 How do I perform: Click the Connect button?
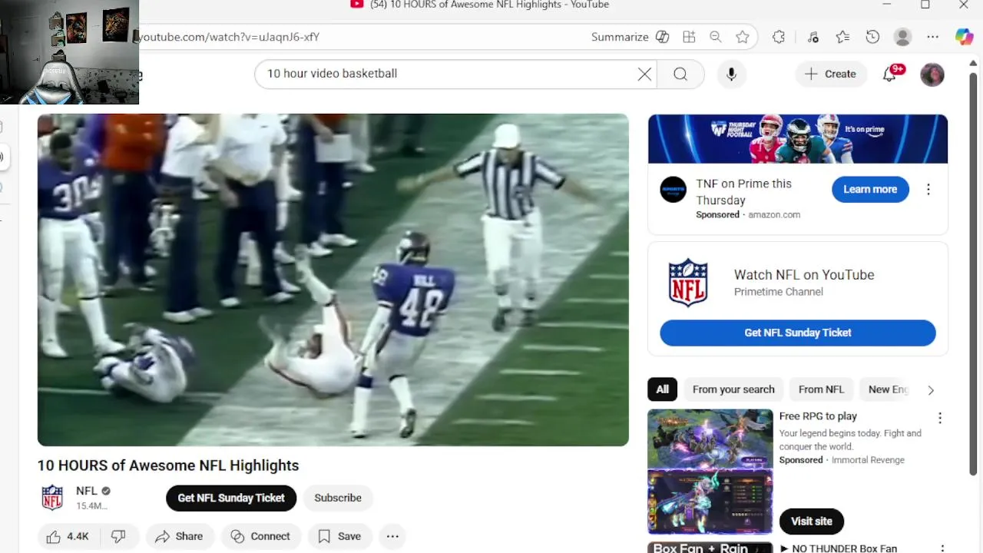[261, 537]
